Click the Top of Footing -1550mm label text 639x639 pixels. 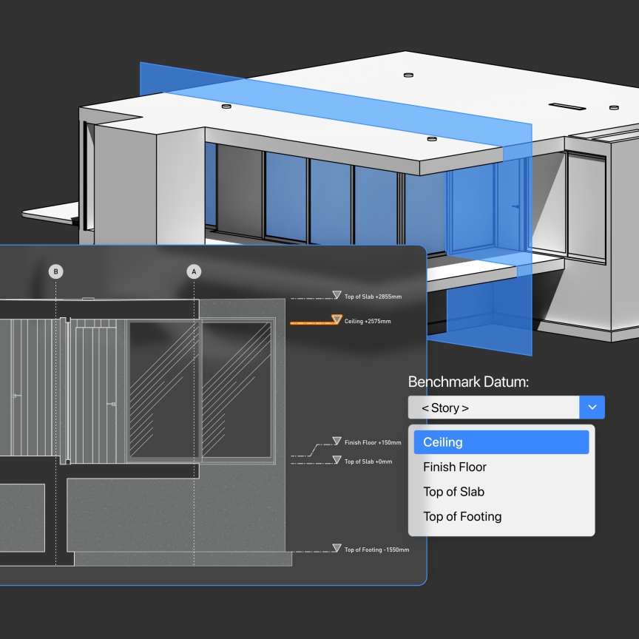pyautogui.click(x=376, y=550)
